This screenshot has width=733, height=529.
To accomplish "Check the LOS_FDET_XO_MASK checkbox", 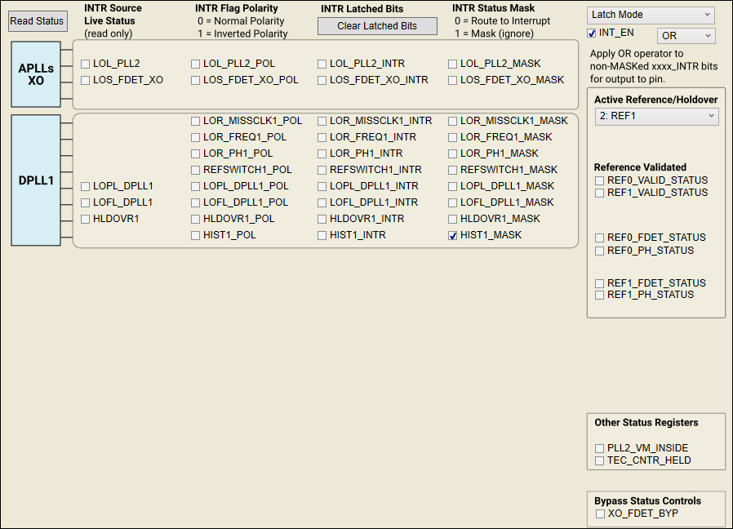I will click(453, 80).
